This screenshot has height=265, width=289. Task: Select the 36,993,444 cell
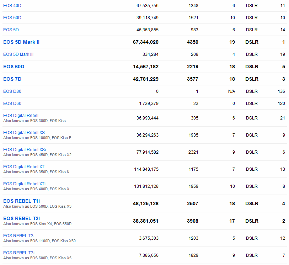coord(148,118)
